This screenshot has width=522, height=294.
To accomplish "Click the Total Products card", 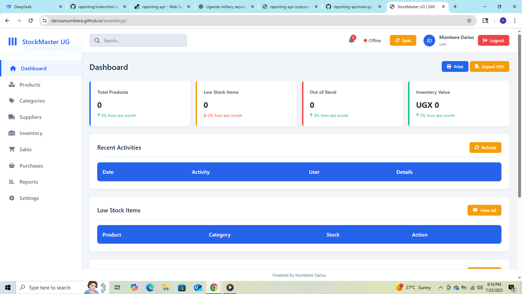I will [x=140, y=104].
